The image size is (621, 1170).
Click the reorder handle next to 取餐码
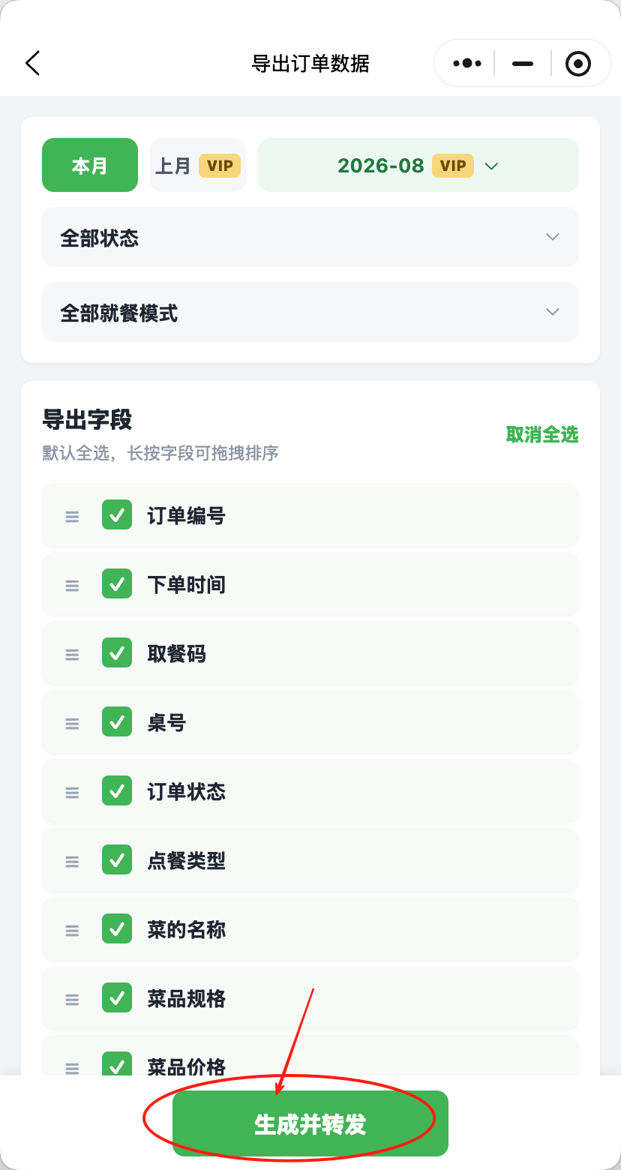[x=72, y=654]
